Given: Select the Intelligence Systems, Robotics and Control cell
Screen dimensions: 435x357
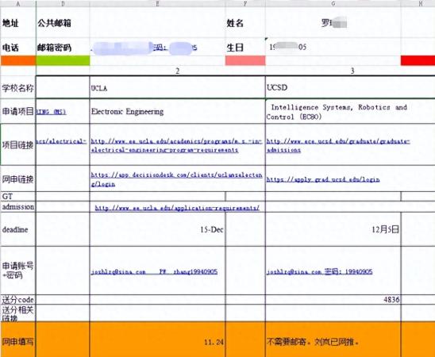Looking at the screenshot, I should 350,111.
